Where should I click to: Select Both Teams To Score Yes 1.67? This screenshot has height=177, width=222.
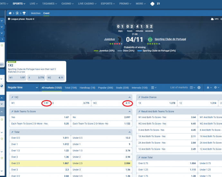click(x=40, y=117)
